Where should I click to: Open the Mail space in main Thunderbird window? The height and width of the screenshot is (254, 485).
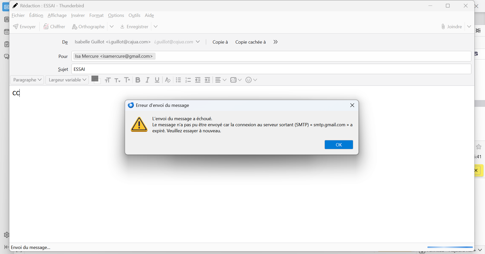6,7
